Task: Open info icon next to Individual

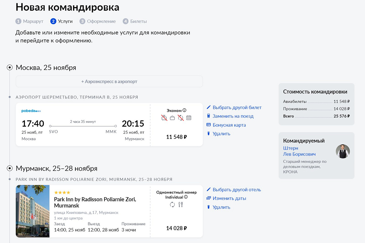Action: click(x=186, y=197)
